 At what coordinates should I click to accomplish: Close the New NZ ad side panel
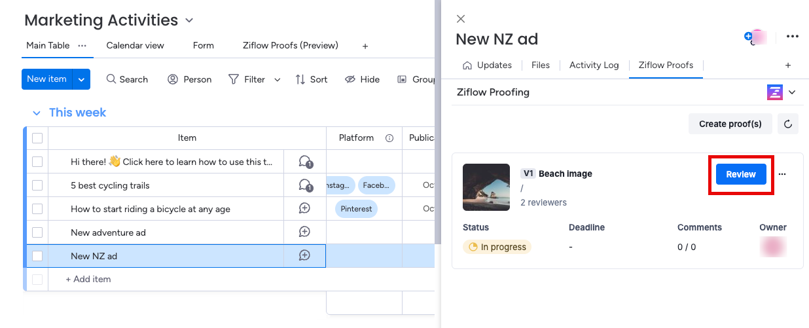pos(461,19)
